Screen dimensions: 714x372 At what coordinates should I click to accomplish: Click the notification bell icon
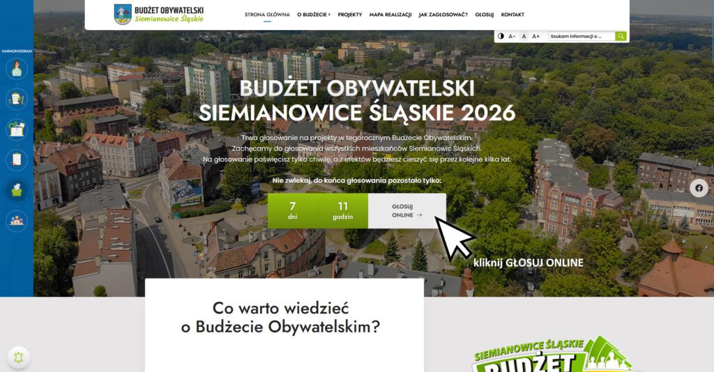(19, 357)
